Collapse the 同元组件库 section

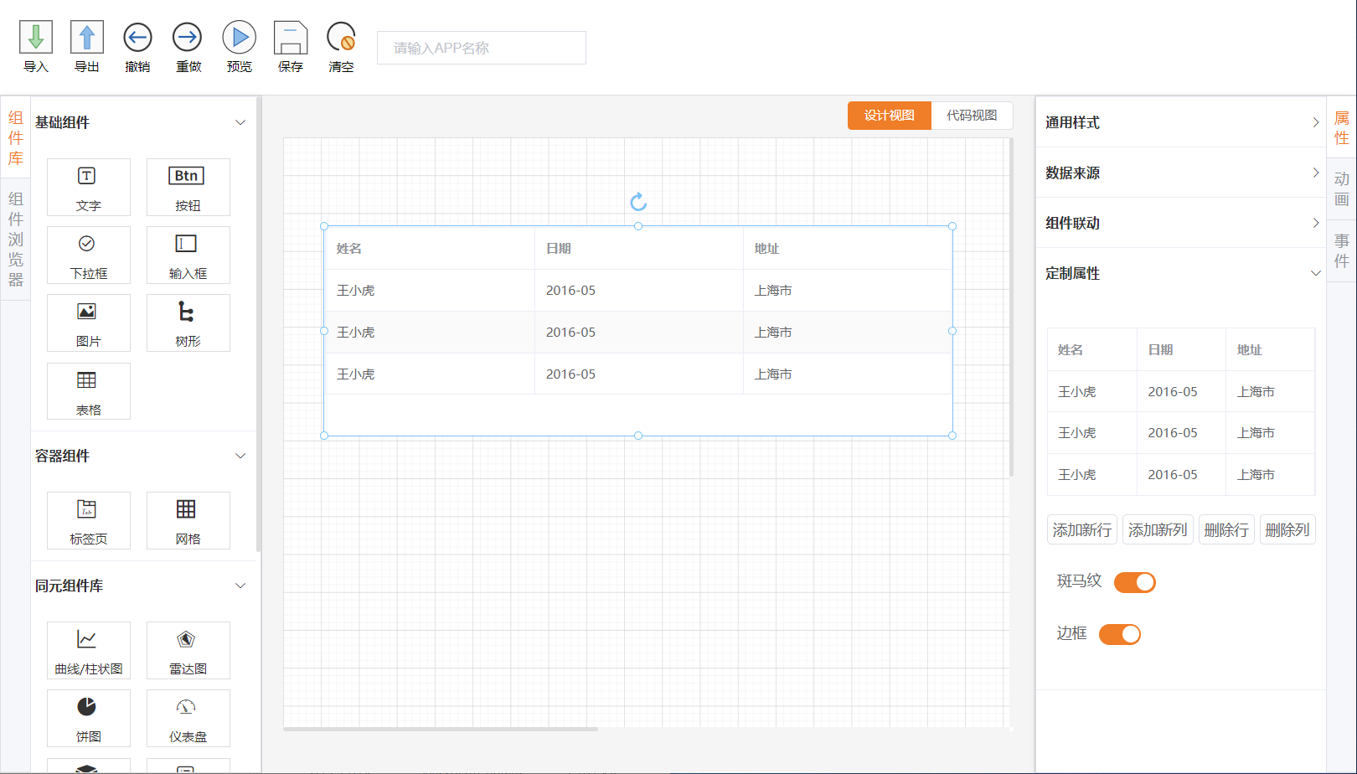click(x=240, y=586)
